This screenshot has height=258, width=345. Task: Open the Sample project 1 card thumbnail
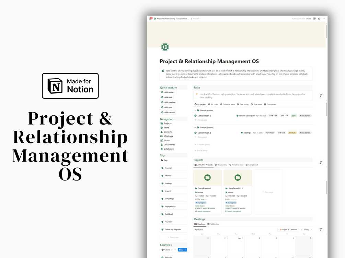click(x=238, y=177)
